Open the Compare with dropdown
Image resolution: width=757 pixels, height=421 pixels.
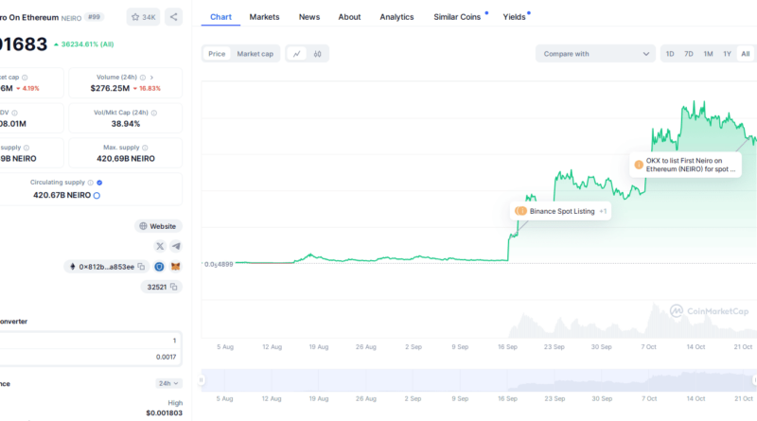tap(594, 54)
